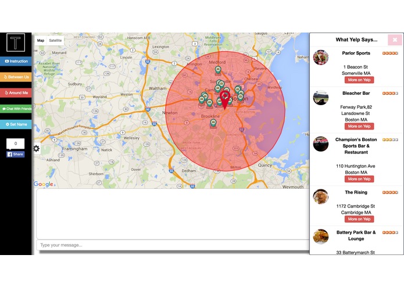Viewport: 404px width, 287px height.
Task: Select the restaurant marker below Brookline
Action: pos(213,123)
